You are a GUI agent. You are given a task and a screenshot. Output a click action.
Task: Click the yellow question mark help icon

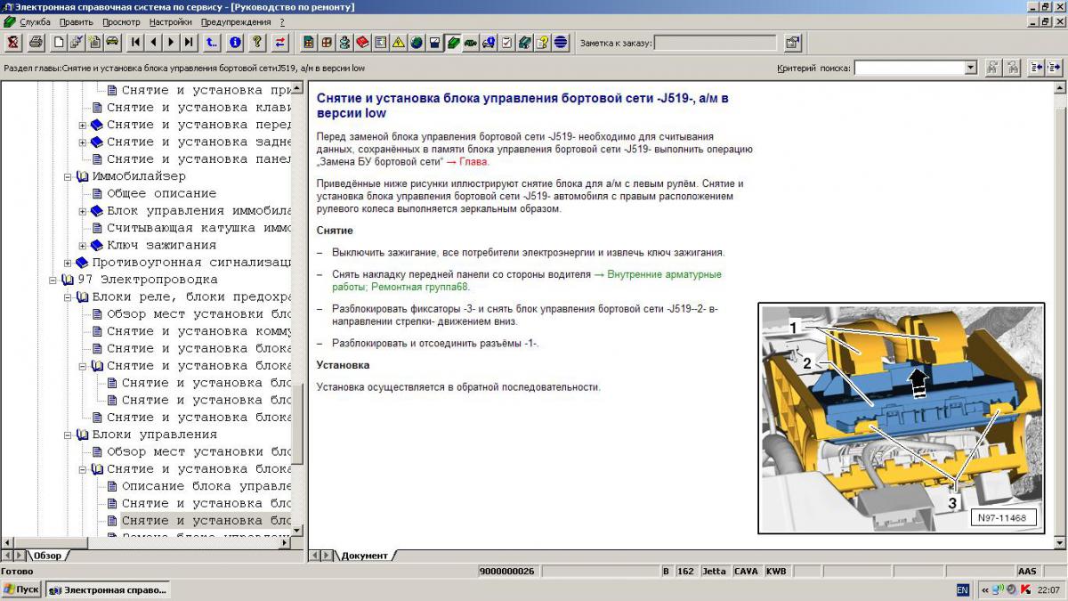click(x=256, y=42)
